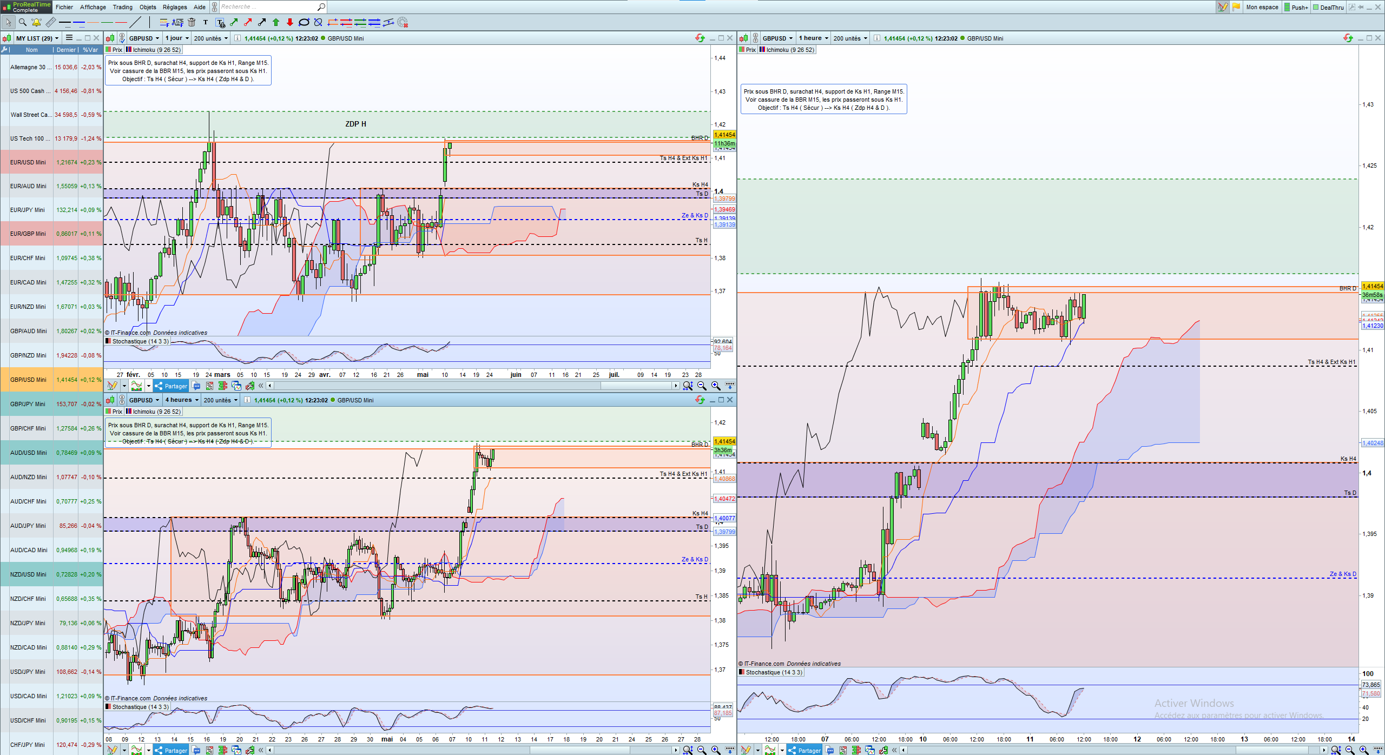Toggle the link group icon on daily chart

122,38
